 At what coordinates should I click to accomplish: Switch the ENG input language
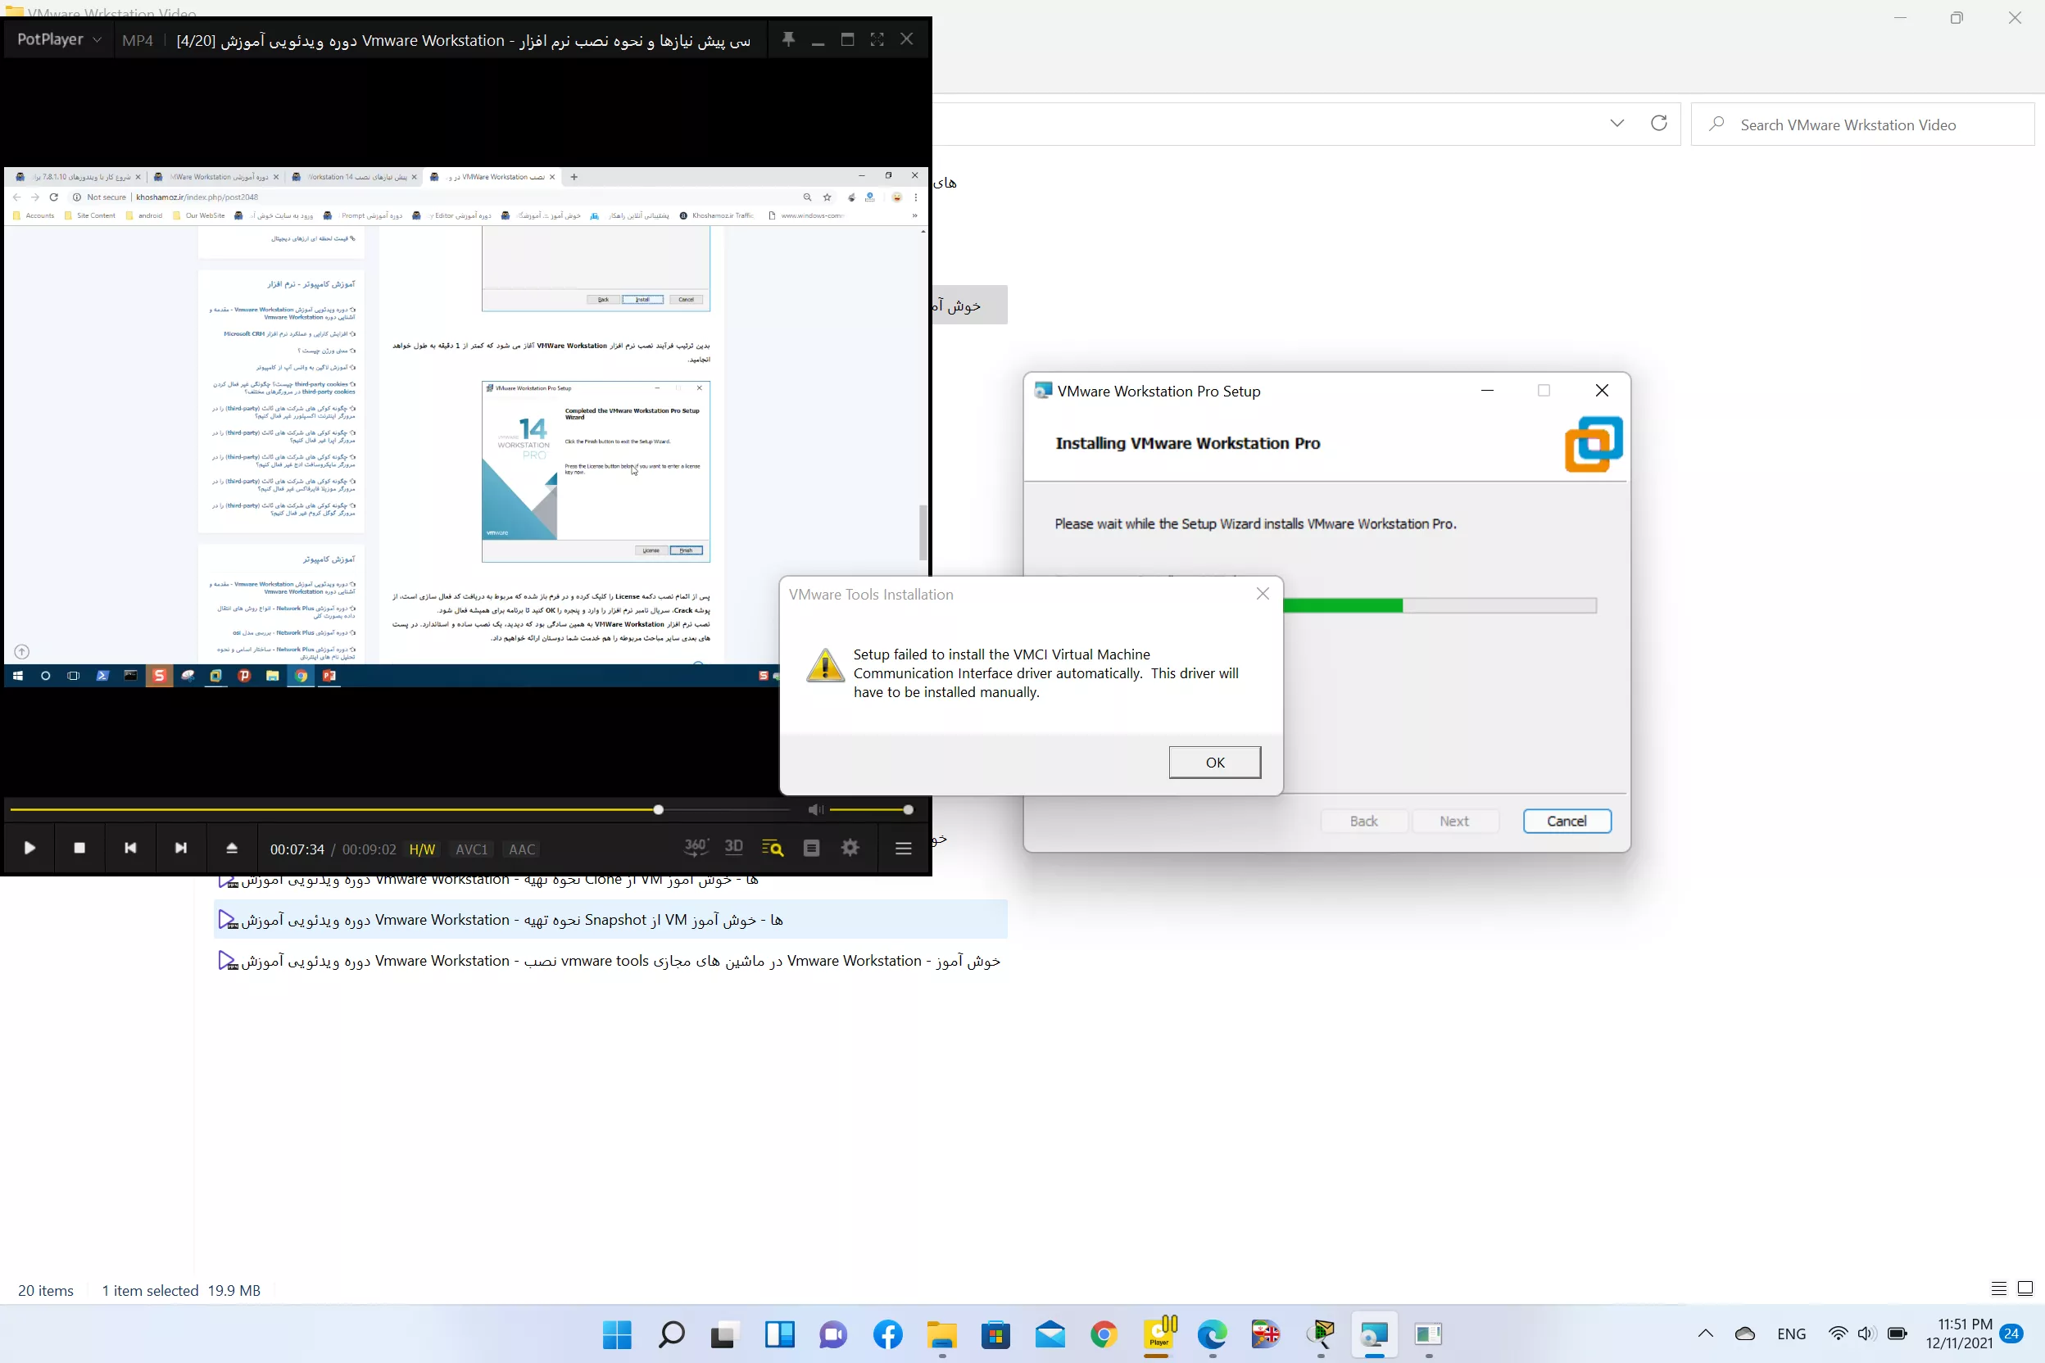[1791, 1334]
